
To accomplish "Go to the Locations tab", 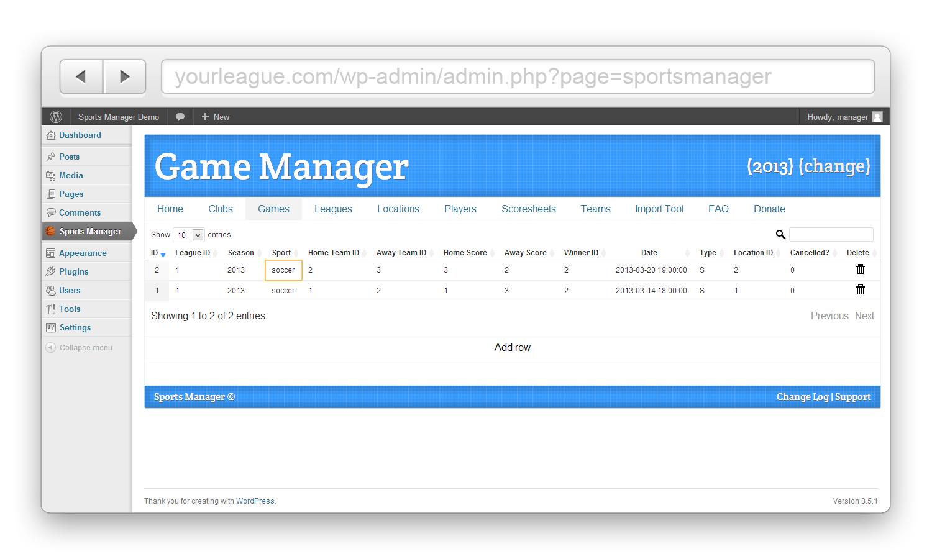I will tap(398, 209).
